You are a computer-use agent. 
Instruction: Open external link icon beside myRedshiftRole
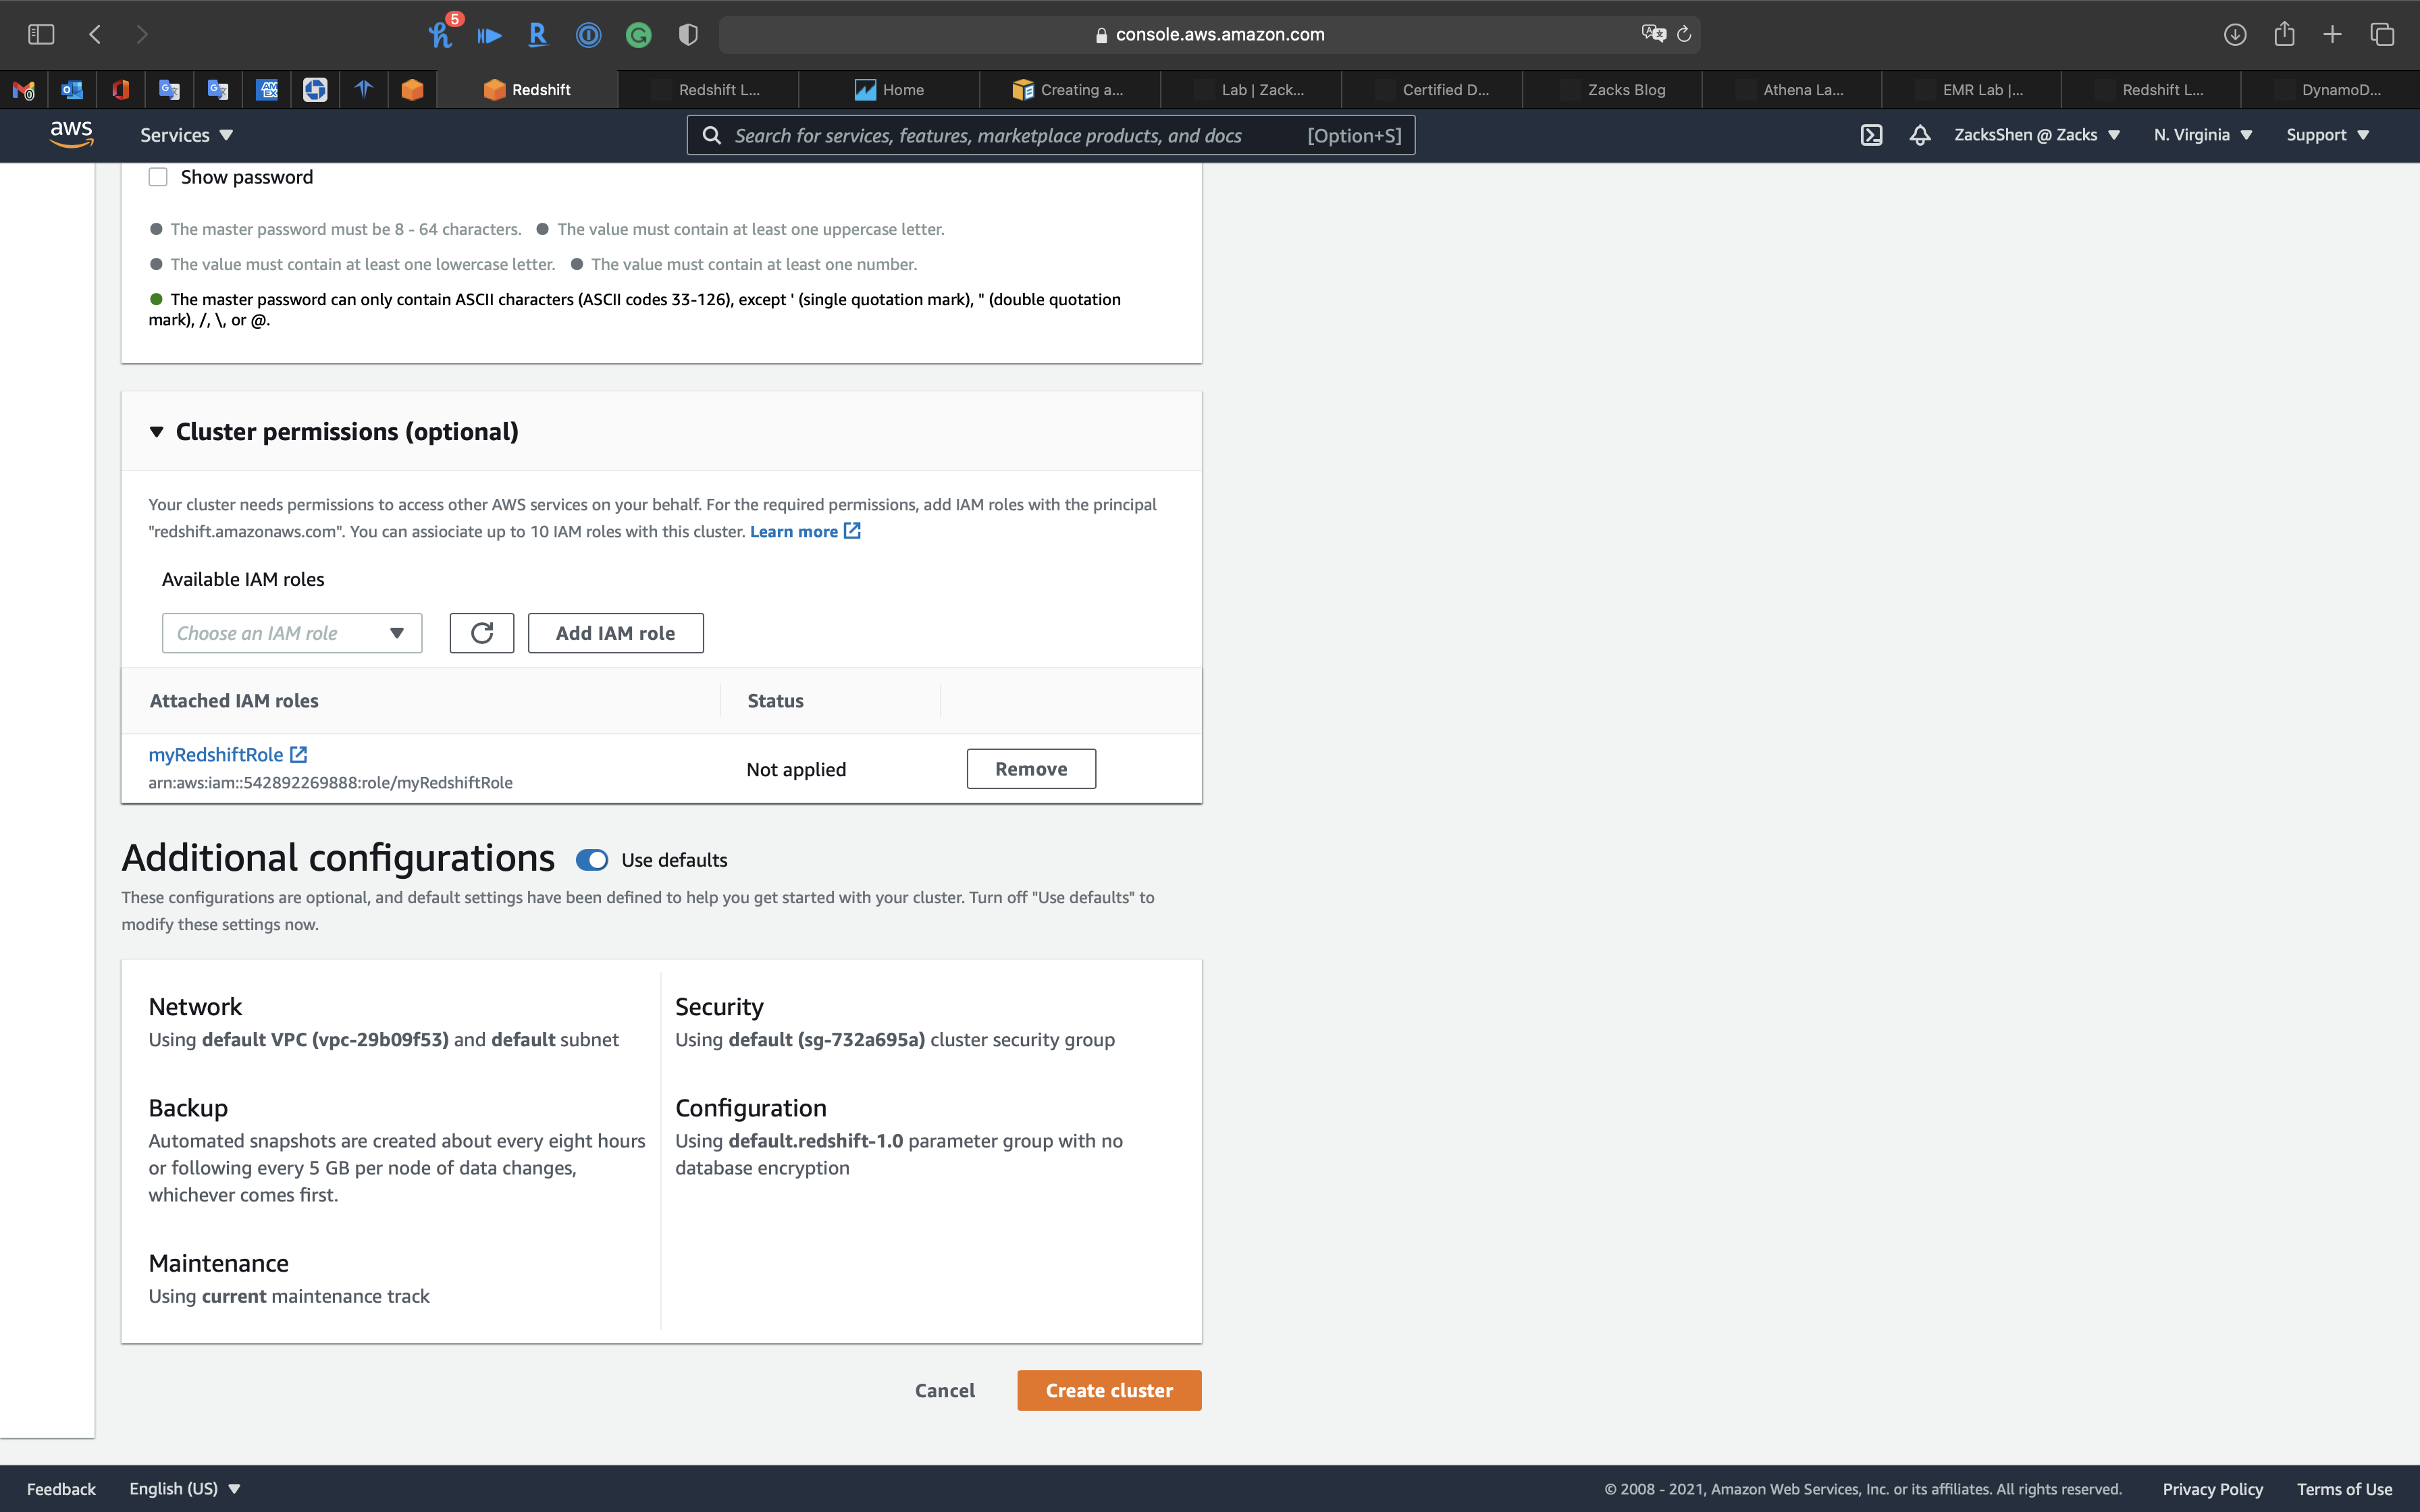coord(298,755)
